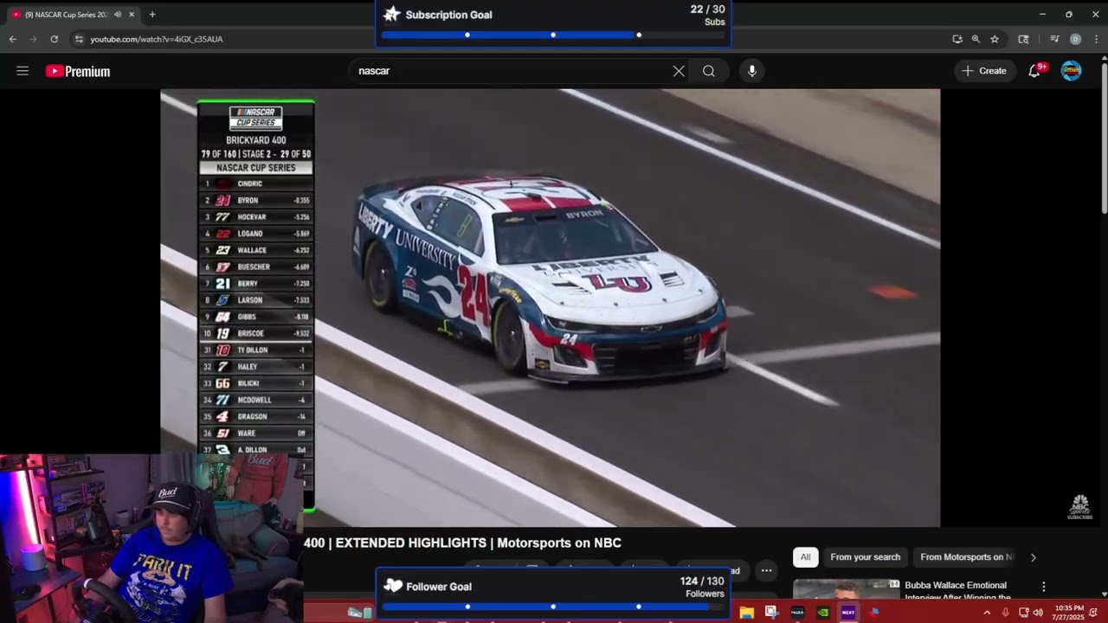Click the Follower Goal heart icon
The height and width of the screenshot is (623, 1108).
[393, 586]
